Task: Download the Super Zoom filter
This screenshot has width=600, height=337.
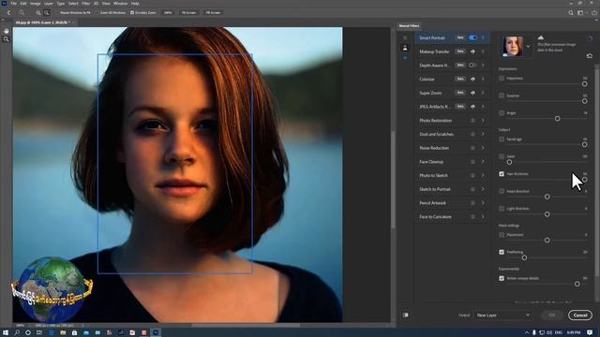Action: 472,93
